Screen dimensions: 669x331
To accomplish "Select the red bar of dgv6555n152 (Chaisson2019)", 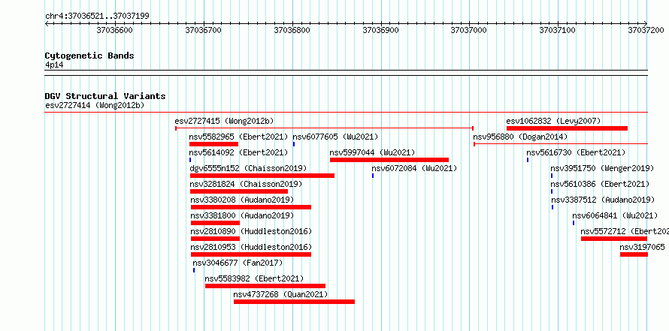I will 262,176.
